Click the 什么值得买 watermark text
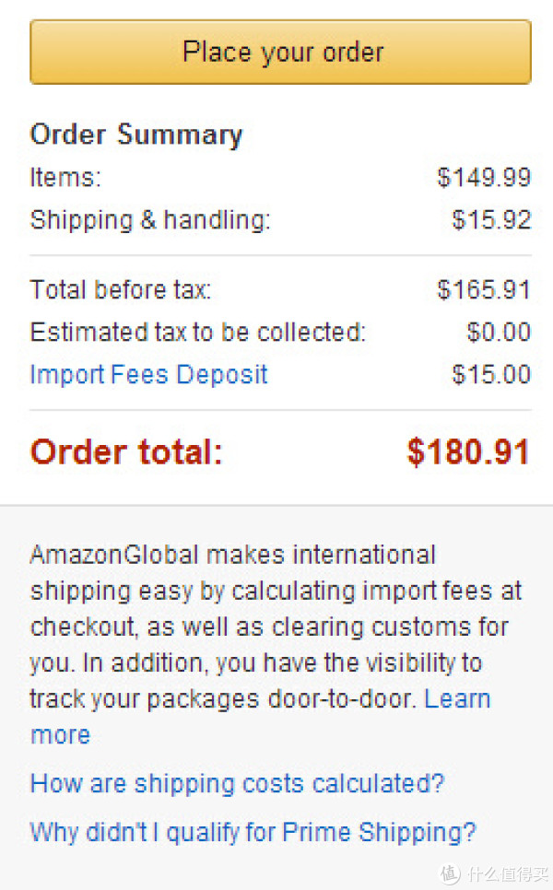The width and height of the screenshot is (553, 890). [x=508, y=874]
